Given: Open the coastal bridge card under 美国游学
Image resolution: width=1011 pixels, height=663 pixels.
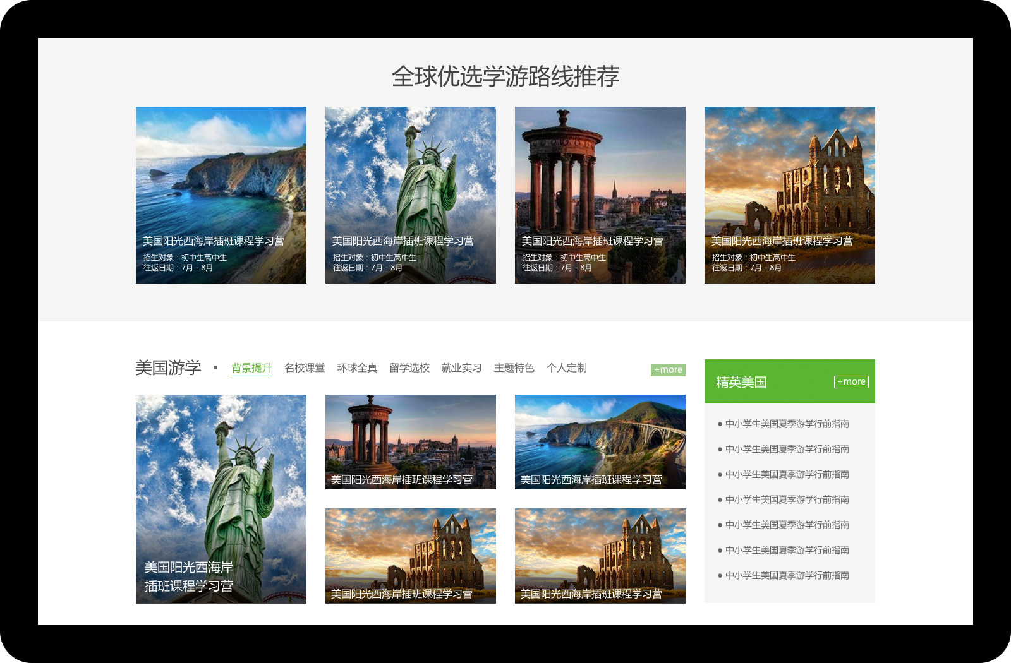Looking at the screenshot, I should [x=600, y=442].
